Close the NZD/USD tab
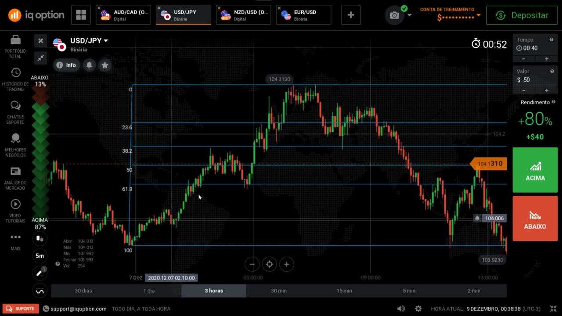Image resolution: width=562 pixels, height=316 pixels. pyautogui.click(x=219, y=8)
